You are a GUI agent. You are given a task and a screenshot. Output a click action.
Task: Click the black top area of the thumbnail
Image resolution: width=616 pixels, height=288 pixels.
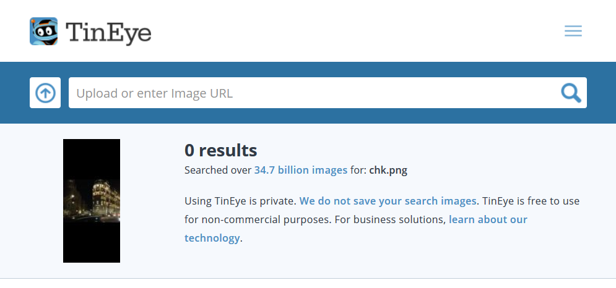click(92, 158)
